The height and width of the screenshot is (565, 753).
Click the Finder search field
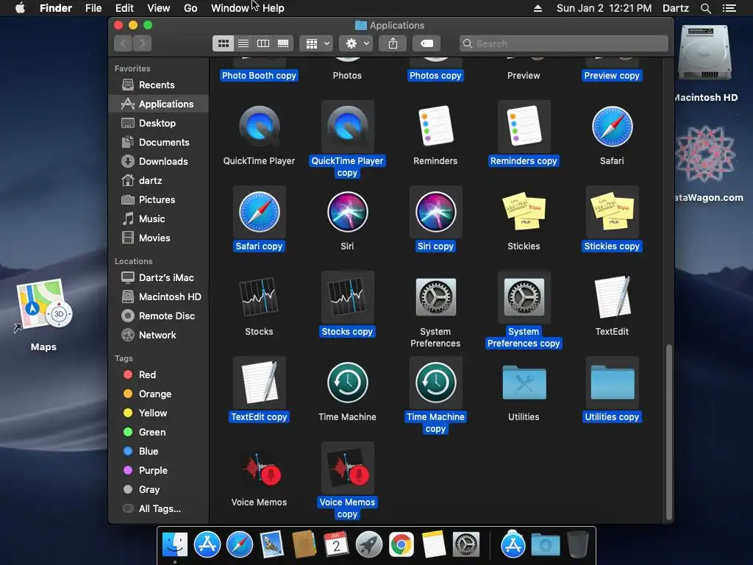(563, 43)
